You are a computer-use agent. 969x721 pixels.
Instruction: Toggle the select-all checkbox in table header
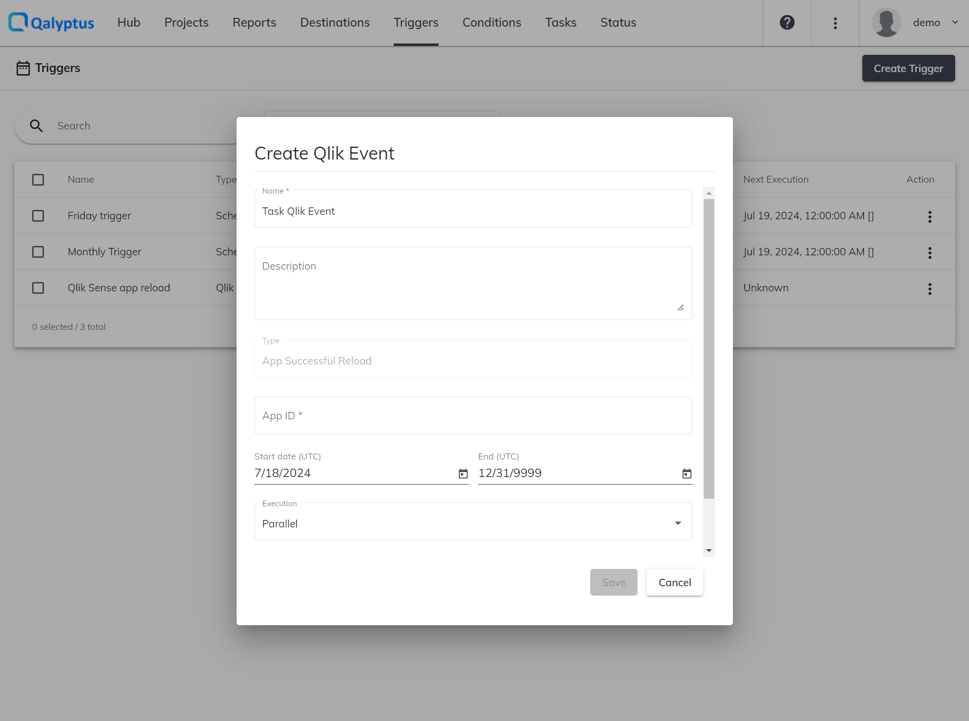38,180
